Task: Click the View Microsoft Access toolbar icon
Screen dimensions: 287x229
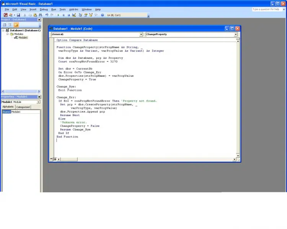Action: pyautogui.click(x=6, y=15)
